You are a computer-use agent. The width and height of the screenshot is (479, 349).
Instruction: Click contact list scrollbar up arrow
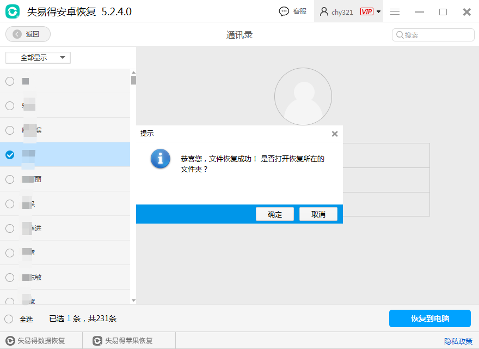[133, 73]
